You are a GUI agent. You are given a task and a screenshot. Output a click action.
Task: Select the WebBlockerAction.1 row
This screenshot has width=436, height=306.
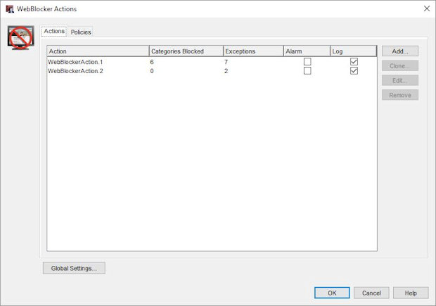(212, 62)
